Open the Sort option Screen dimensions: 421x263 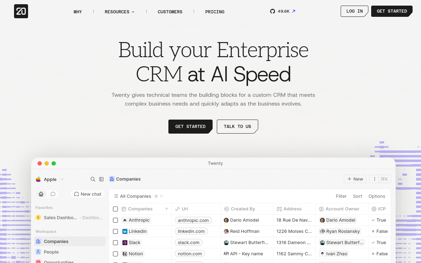tap(357, 196)
